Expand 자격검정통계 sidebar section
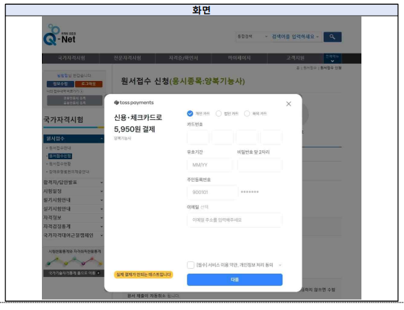Image resolution: width=404 pixels, height=310 pixels. [74, 226]
